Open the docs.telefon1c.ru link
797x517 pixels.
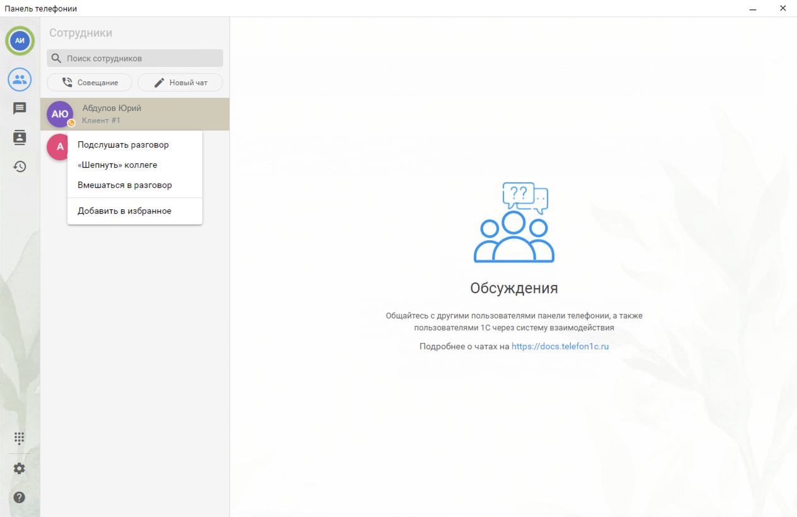point(559,346)
